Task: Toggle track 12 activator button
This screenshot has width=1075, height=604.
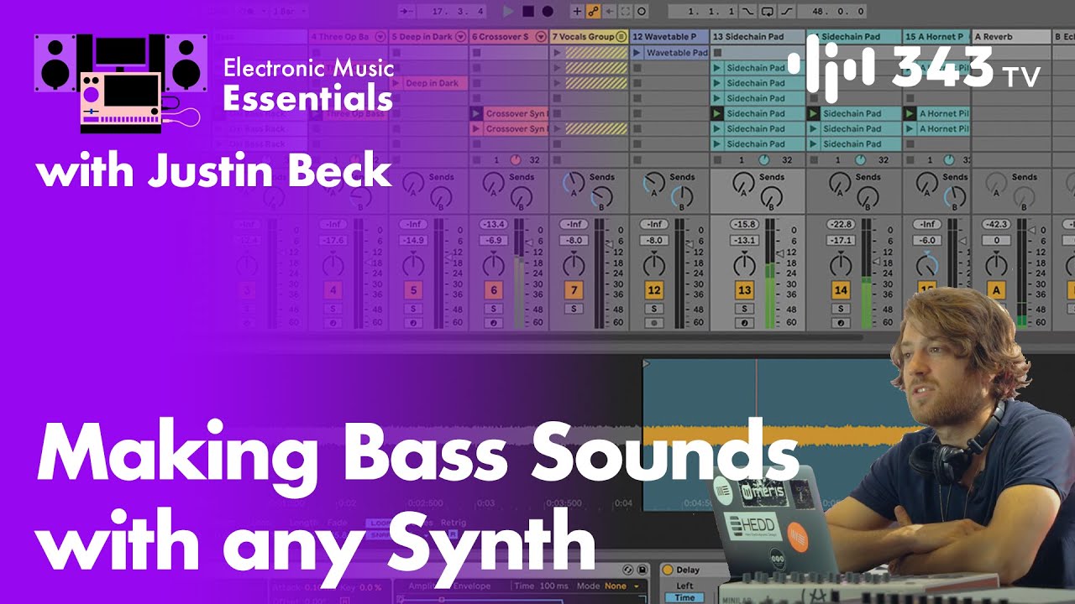Action: pos(654,290)
